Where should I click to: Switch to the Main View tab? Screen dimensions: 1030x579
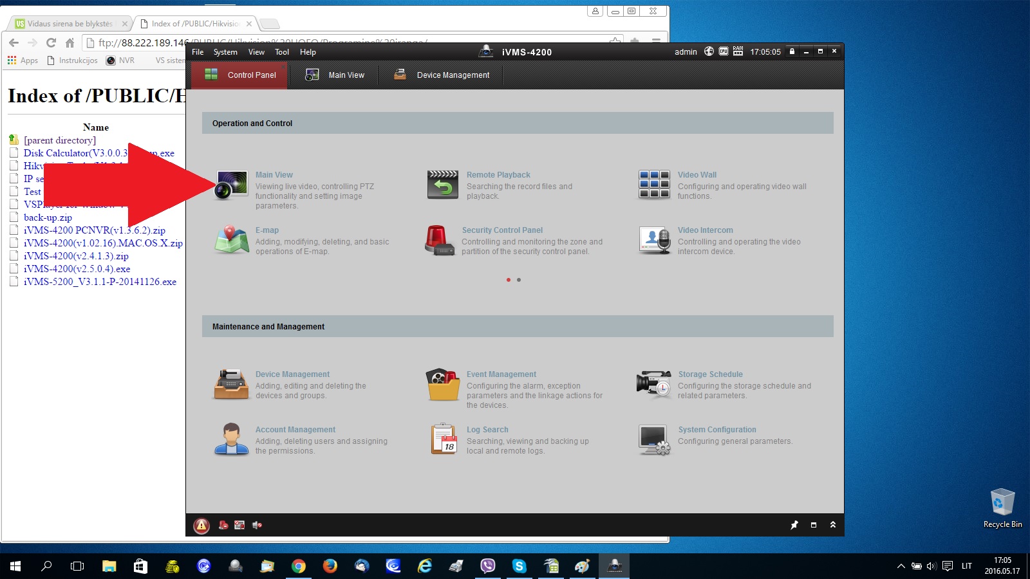335,75
